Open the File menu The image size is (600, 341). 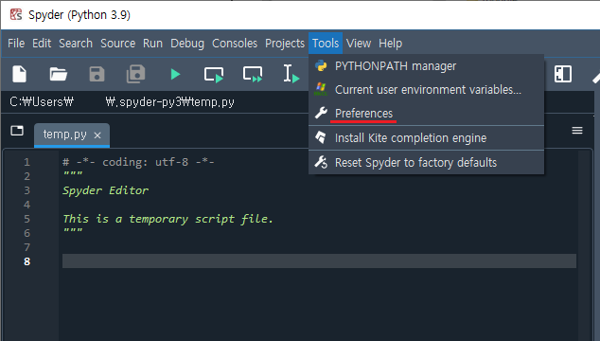[16, 44]
